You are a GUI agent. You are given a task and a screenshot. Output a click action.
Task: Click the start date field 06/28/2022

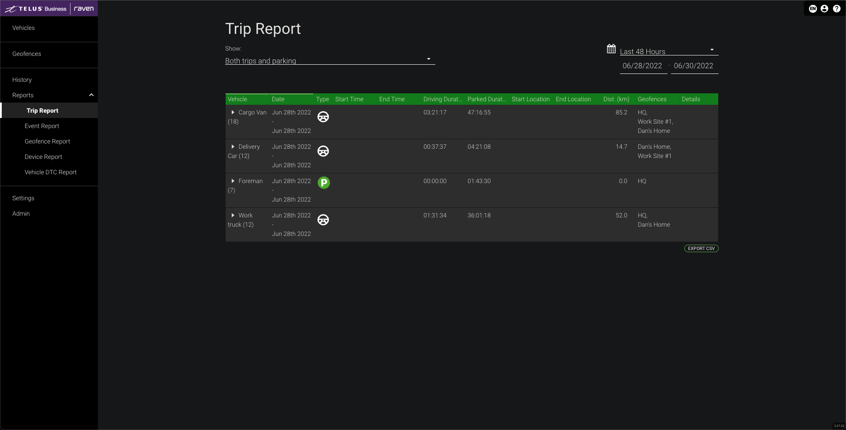click(643, 66)
